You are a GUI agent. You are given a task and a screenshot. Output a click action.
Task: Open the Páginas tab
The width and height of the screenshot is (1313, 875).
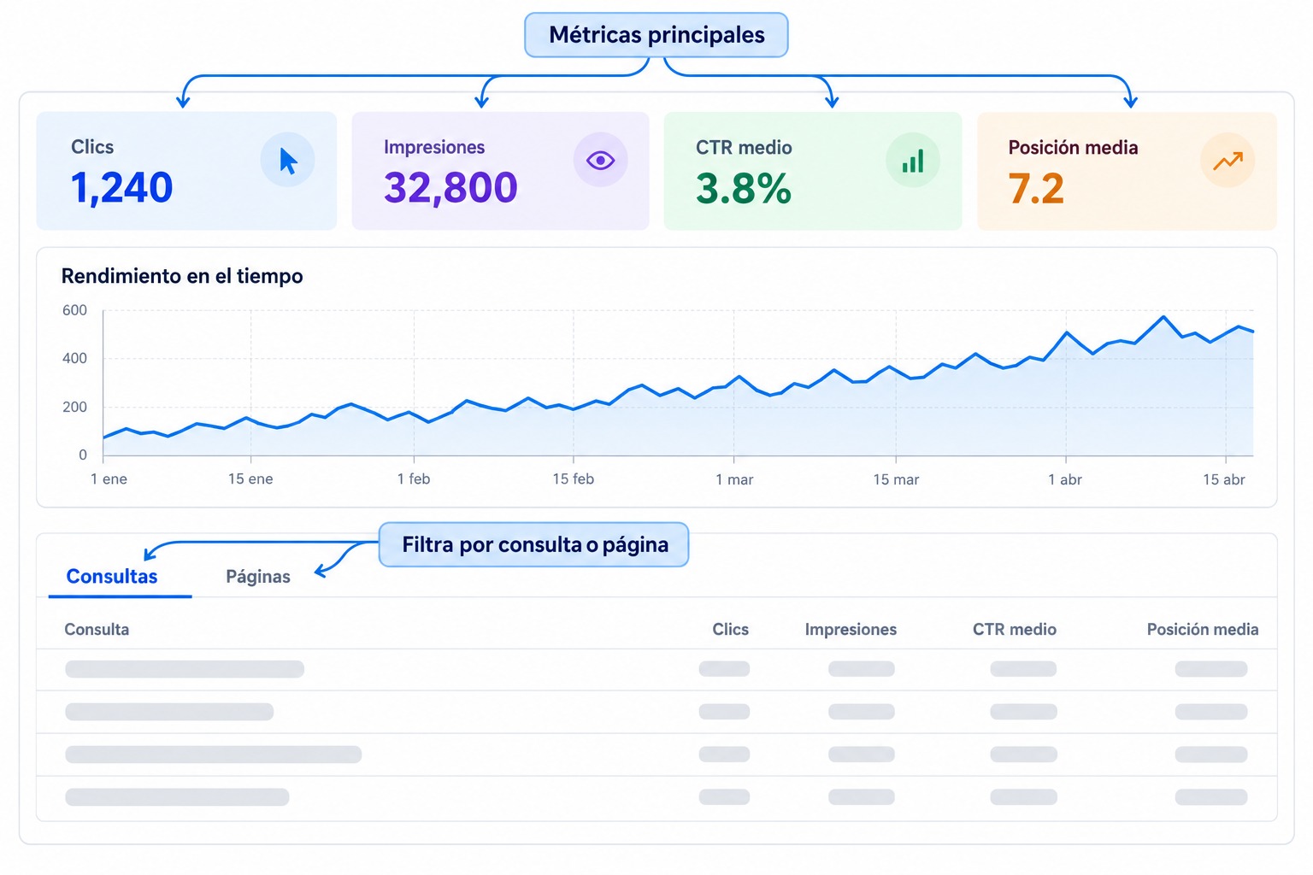pyautogui.click(x=258, y=577)
